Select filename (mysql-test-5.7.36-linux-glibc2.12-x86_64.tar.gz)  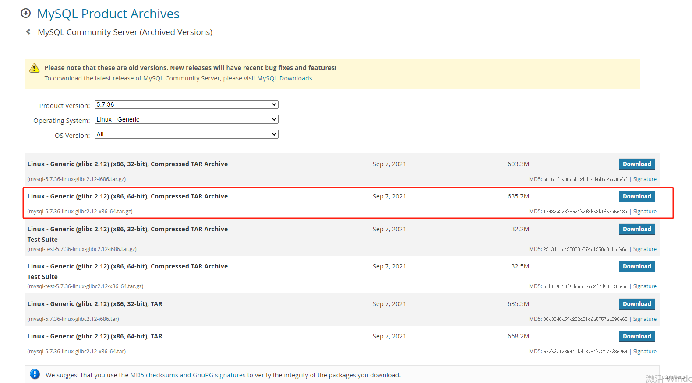[85, 286]
